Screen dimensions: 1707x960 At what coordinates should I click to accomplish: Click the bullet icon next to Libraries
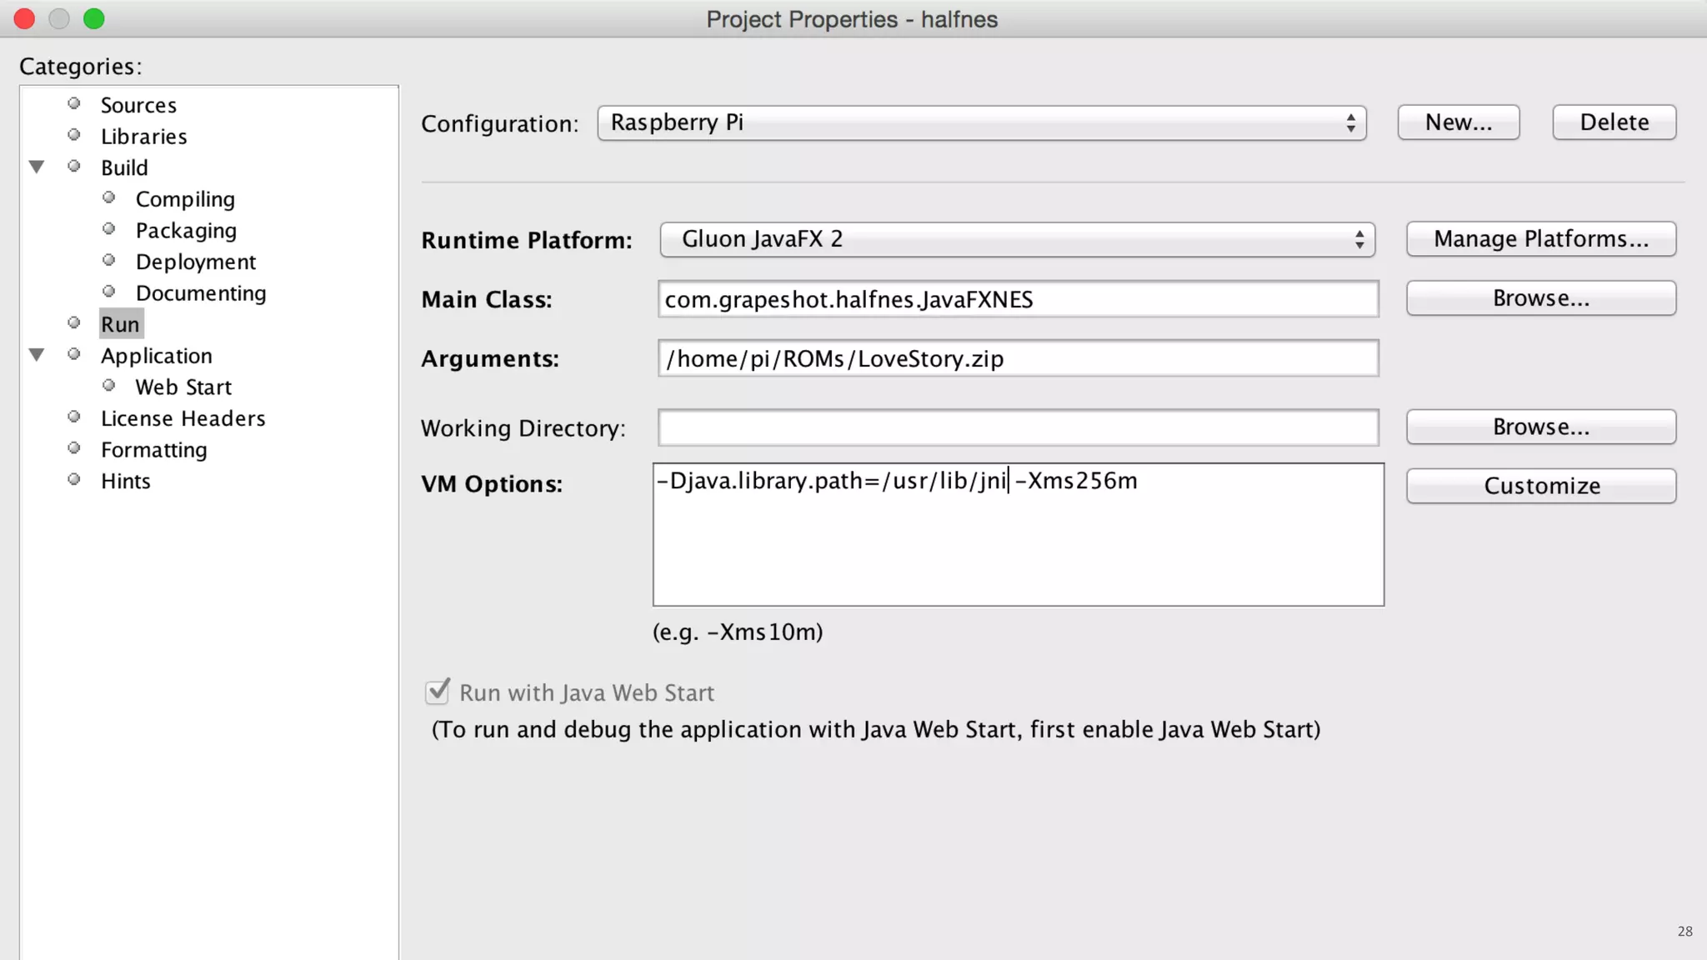(x=74, y=135)
